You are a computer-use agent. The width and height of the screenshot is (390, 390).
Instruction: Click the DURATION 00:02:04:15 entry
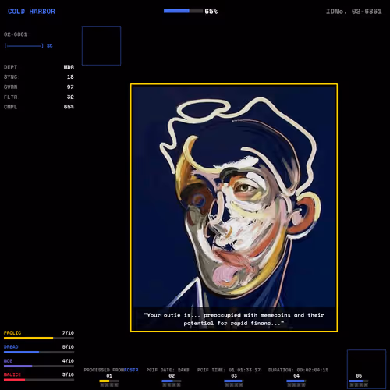(x=298, y=370)
